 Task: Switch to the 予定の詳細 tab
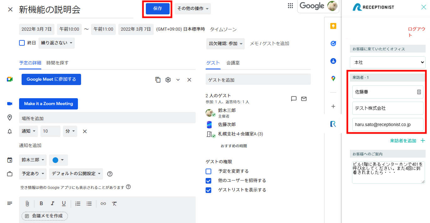[x=30, y=63]
